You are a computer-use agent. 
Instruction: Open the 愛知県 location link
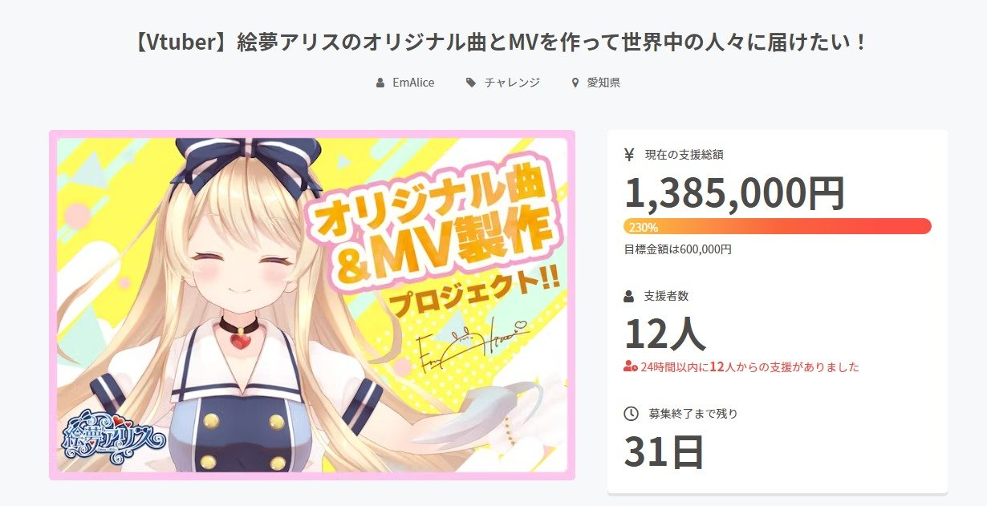(x=603, y=83)
